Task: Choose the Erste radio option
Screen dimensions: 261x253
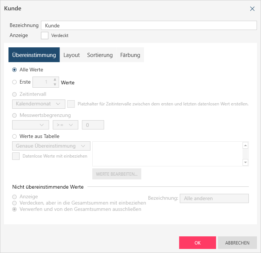Action: pyautogui.click(x=14, y=82)
